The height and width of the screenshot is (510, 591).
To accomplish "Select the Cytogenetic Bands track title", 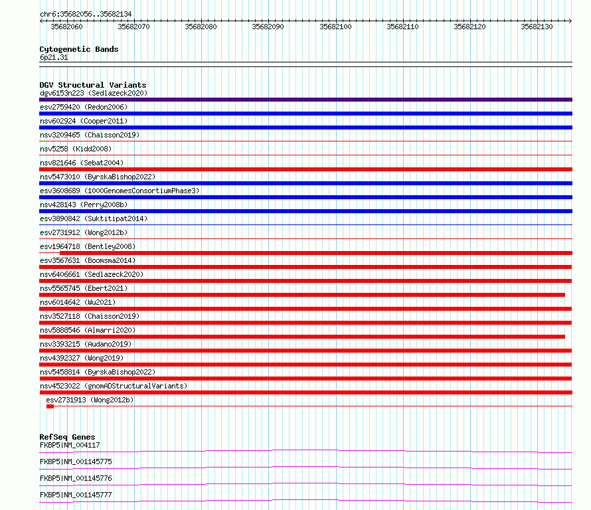I will [x=79, y=49].
